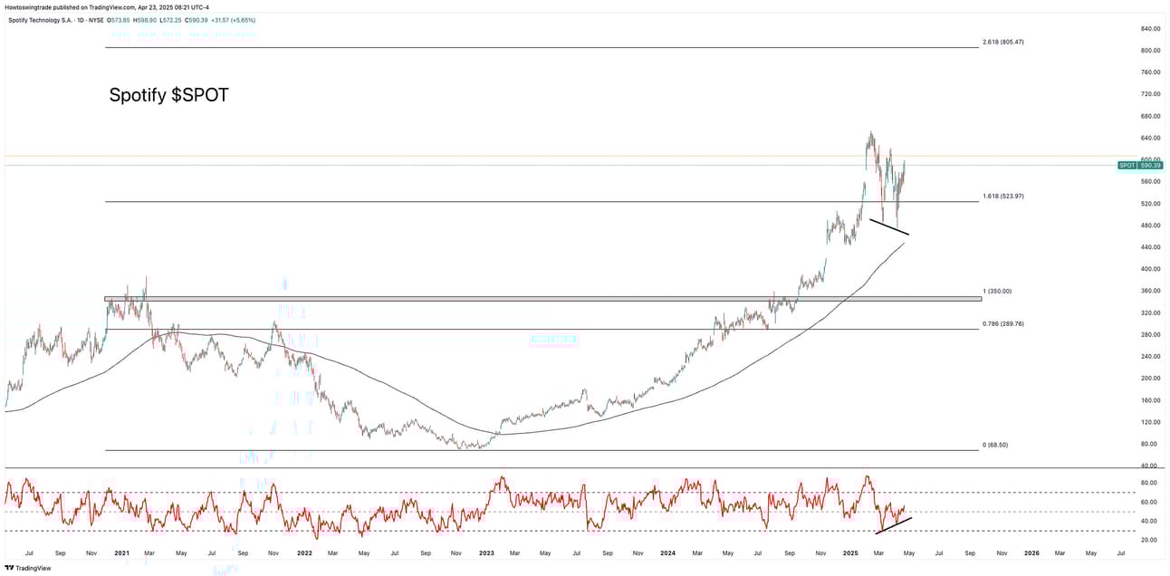Click the 640.00 price axis label
Viewport: 1170px width, 576px height.
point(1150,138)
